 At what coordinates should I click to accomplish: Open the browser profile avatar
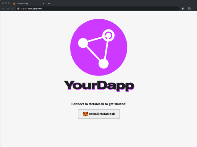pos(189,9)
